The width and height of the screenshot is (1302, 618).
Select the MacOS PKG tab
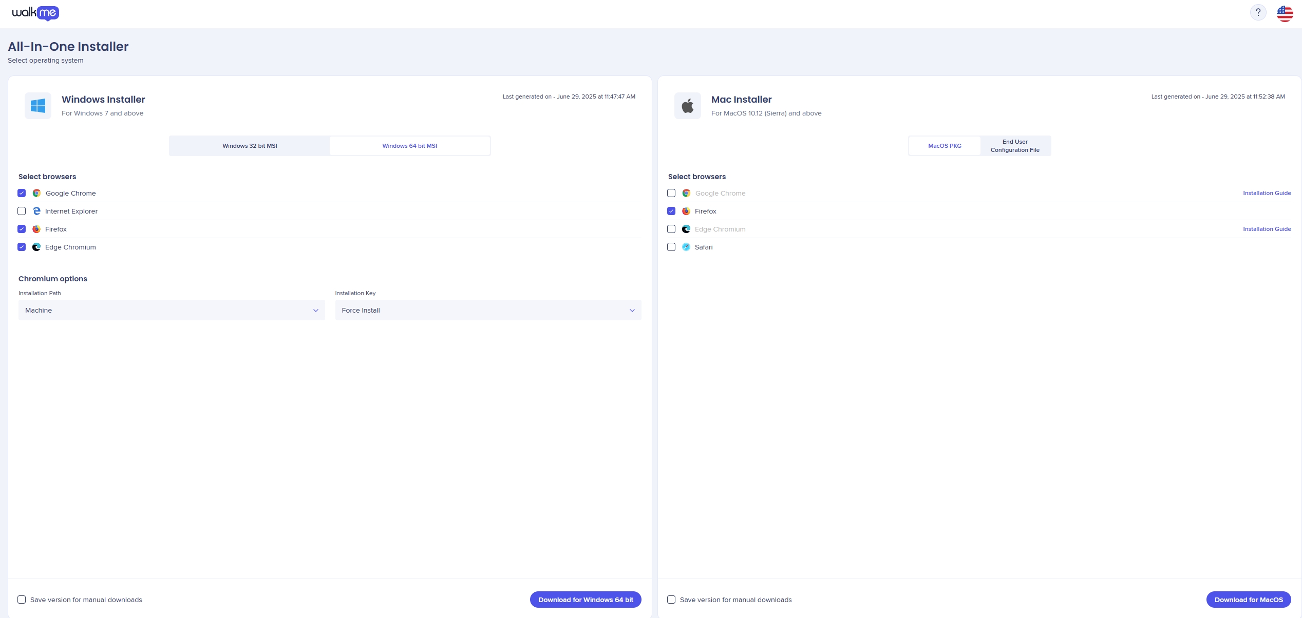[945, 146]
